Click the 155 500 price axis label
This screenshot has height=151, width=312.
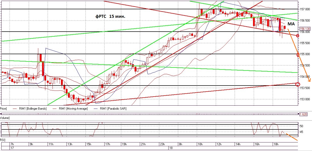tap(305, 43)
